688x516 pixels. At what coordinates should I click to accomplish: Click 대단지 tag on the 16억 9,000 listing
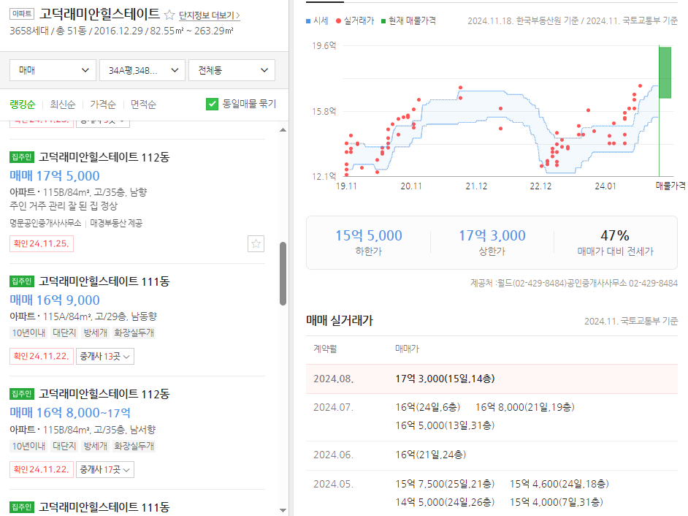[64, 333]
